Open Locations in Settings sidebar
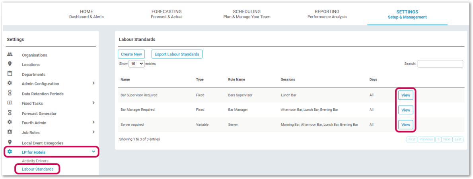The image size is (473, 179). pos(31,65)
